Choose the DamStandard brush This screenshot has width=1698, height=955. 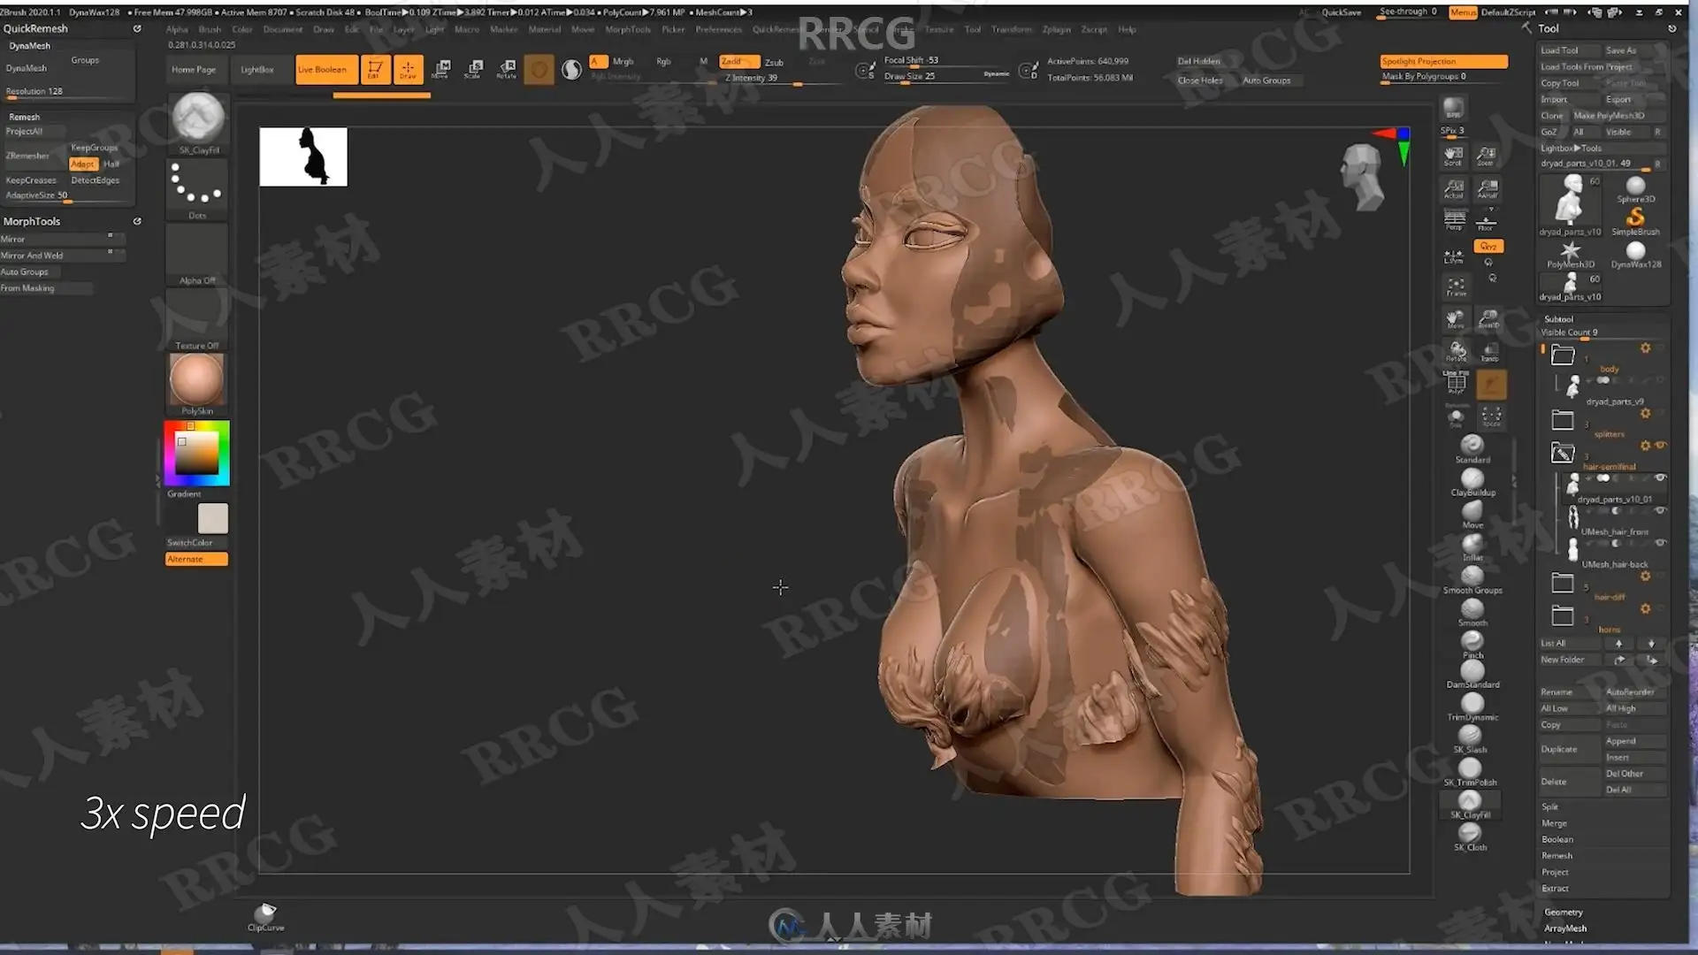[1472, 674]
